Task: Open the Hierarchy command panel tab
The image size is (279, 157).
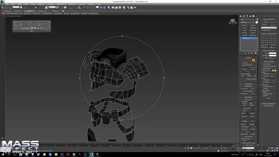Action: tap(247, 16)
